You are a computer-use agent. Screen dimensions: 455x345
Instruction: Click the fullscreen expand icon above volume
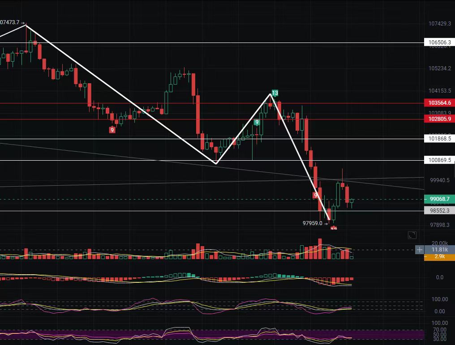412,235
